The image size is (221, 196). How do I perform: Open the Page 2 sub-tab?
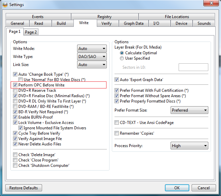click(x=31, y=32)
